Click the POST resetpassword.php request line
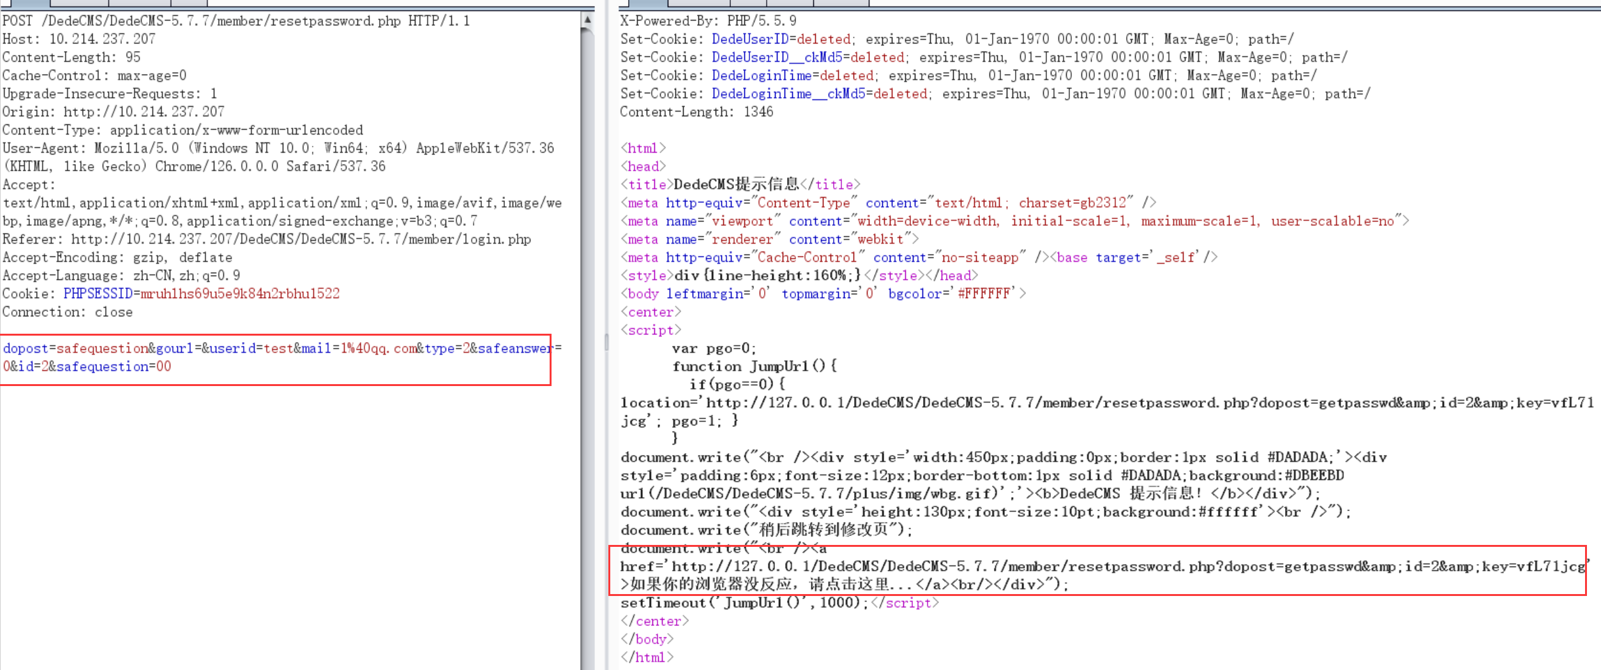 click(x=236, y=21)
